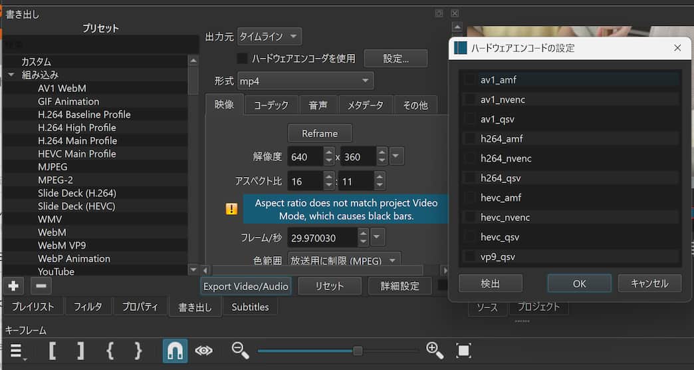Click the 詳細設定 button
This screenshot has width=694, height=370.
(x=400, y=286)
